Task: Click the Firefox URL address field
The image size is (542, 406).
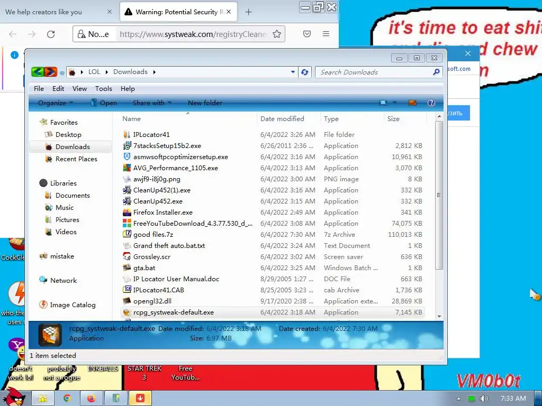Action: 193,34
